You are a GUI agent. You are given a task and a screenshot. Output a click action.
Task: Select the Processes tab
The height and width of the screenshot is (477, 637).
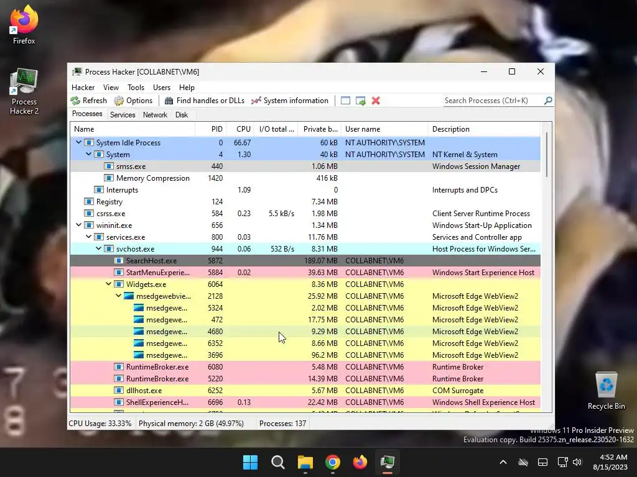[87, 114]
